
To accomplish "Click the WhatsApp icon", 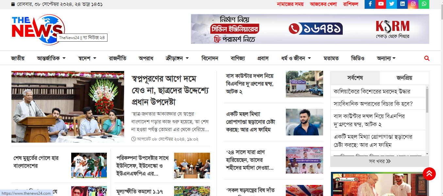I will 424,4.
